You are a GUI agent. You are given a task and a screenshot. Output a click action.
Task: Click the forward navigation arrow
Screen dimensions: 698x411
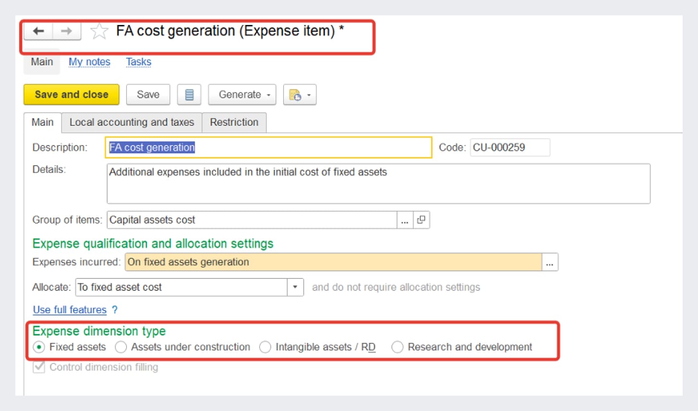[66, 31]
